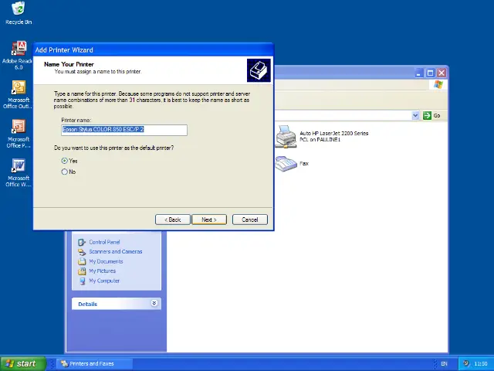Screen dimensions: 494x371
Task: Click the Start button
Action: tap(23, 364)
